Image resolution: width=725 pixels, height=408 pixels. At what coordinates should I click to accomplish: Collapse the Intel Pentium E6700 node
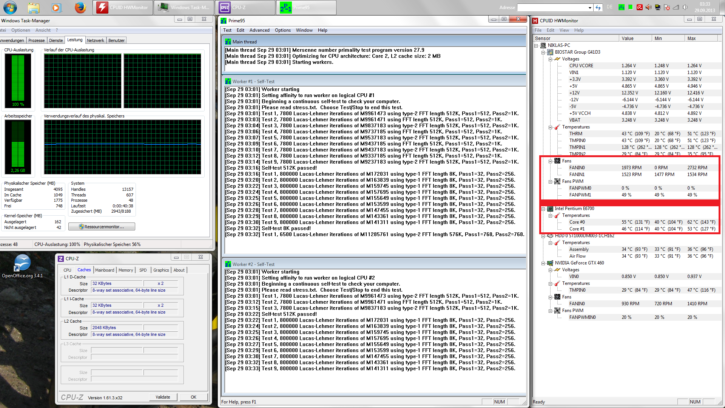coord(543,209)
